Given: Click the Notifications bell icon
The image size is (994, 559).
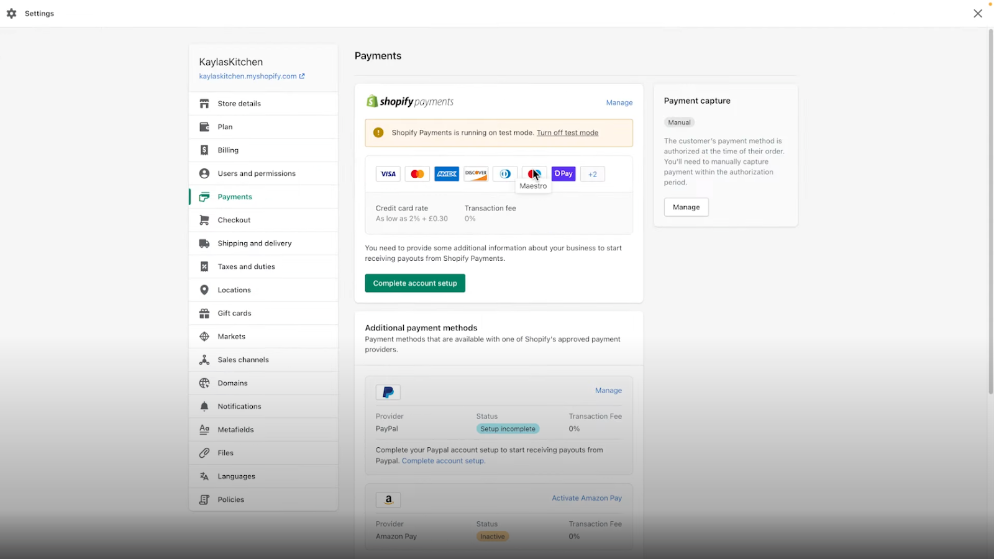Looking at the screenshot, I should 204,406.
